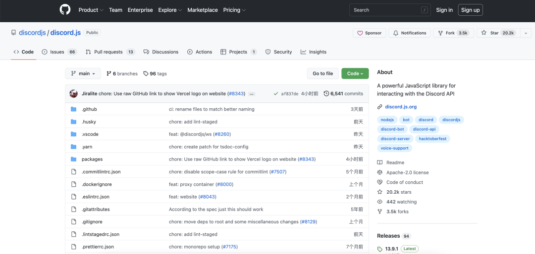Focus the GitHub search field
The width and height of the screenshot is (535, 254).
[x=390, y=10]
